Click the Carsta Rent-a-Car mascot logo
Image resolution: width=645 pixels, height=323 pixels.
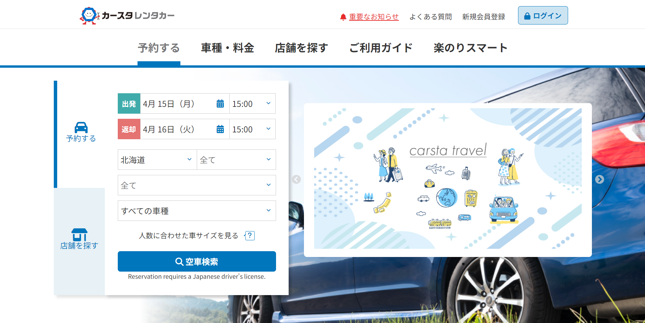89,15
